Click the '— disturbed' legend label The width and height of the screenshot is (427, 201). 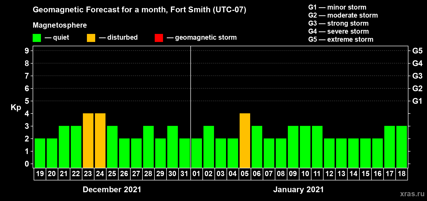118,37
